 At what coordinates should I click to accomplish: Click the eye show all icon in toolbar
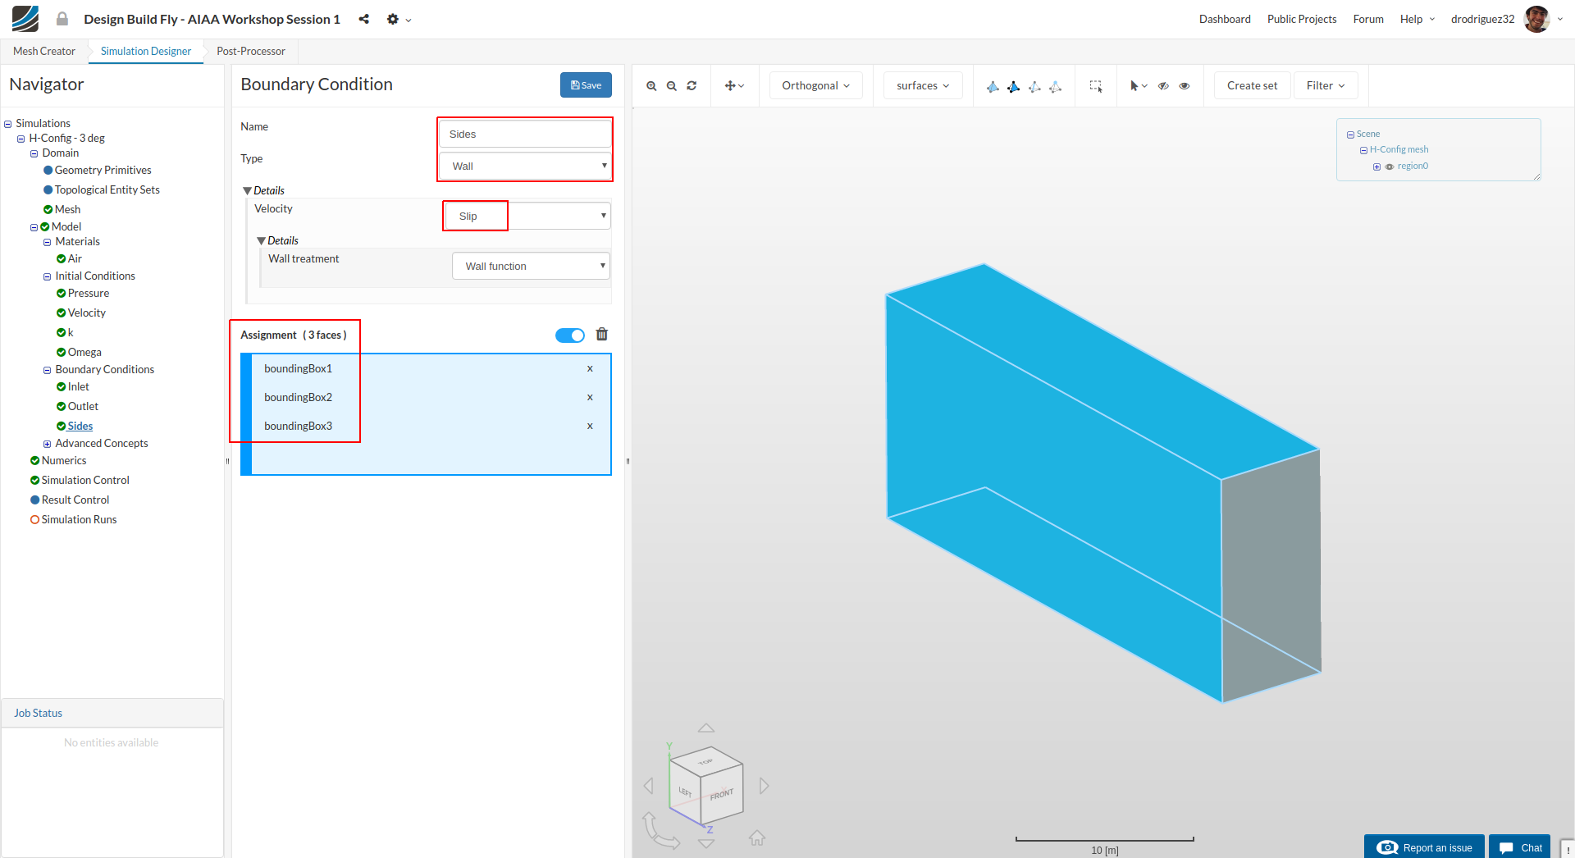(x=1185, y=86)
